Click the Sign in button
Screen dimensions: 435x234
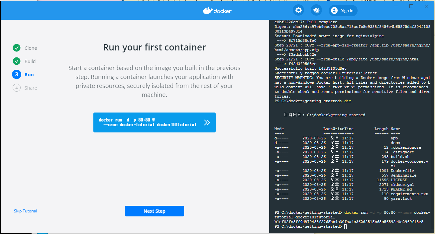coord(343,11)
